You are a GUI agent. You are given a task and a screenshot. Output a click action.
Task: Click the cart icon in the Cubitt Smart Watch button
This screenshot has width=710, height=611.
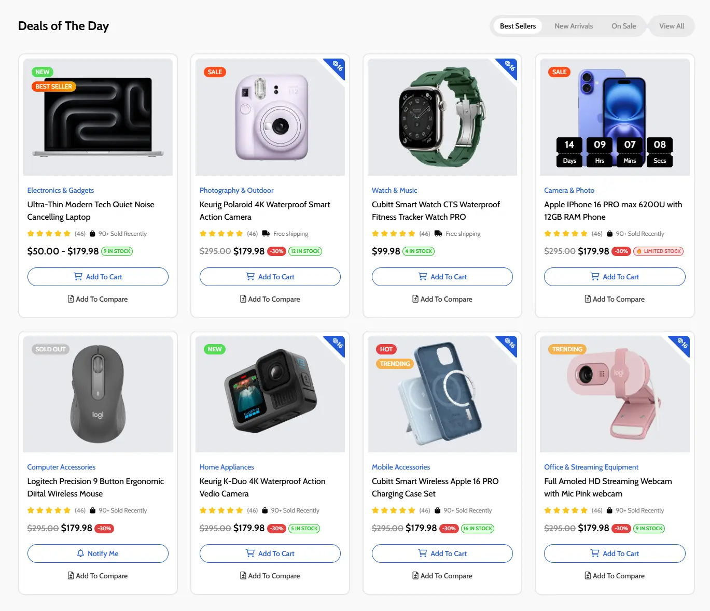(423, 277)
